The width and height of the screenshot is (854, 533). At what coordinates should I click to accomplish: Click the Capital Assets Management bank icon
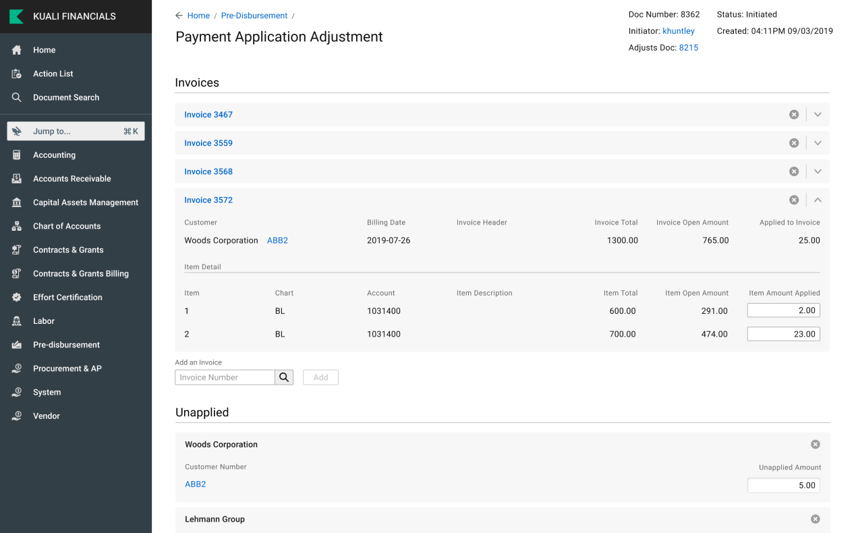(17, 202)
